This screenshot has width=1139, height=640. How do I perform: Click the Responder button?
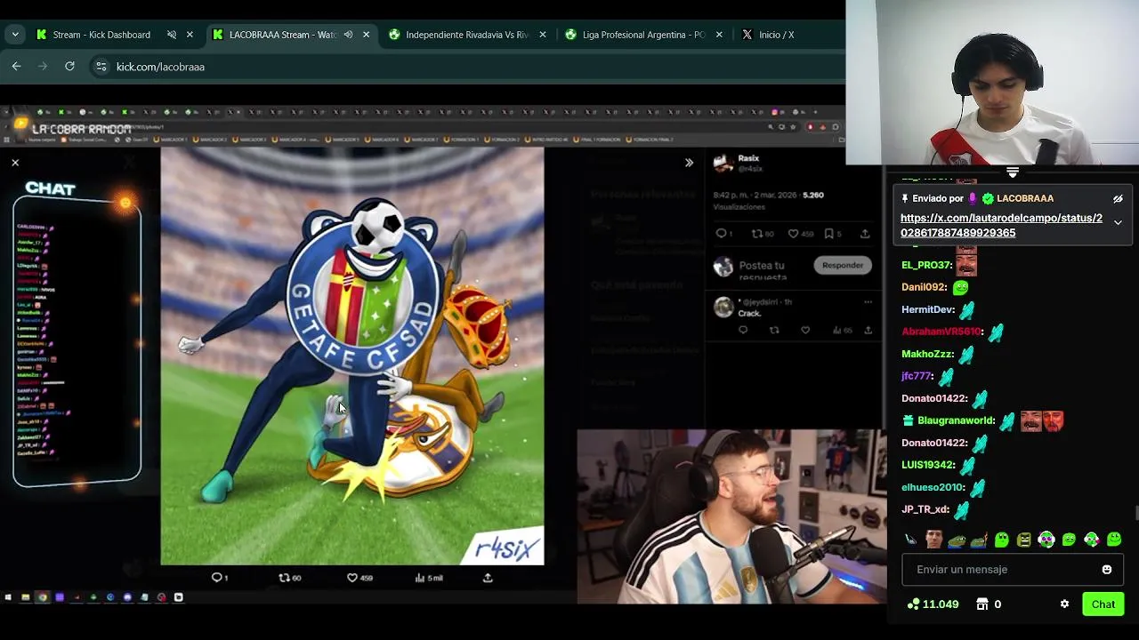coord(843,265)
